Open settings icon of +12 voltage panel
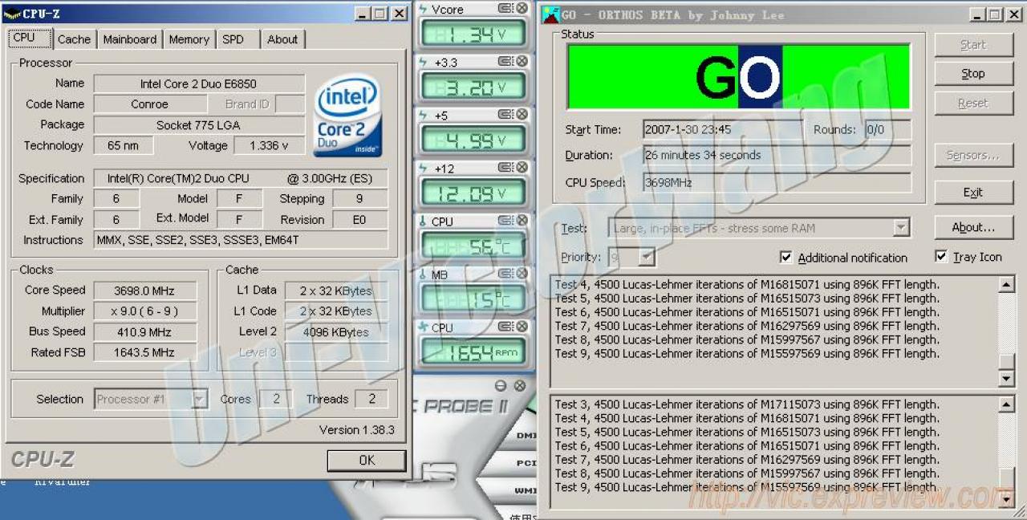The height and width of the screenshot is (520, 1027). coord(505,167)
